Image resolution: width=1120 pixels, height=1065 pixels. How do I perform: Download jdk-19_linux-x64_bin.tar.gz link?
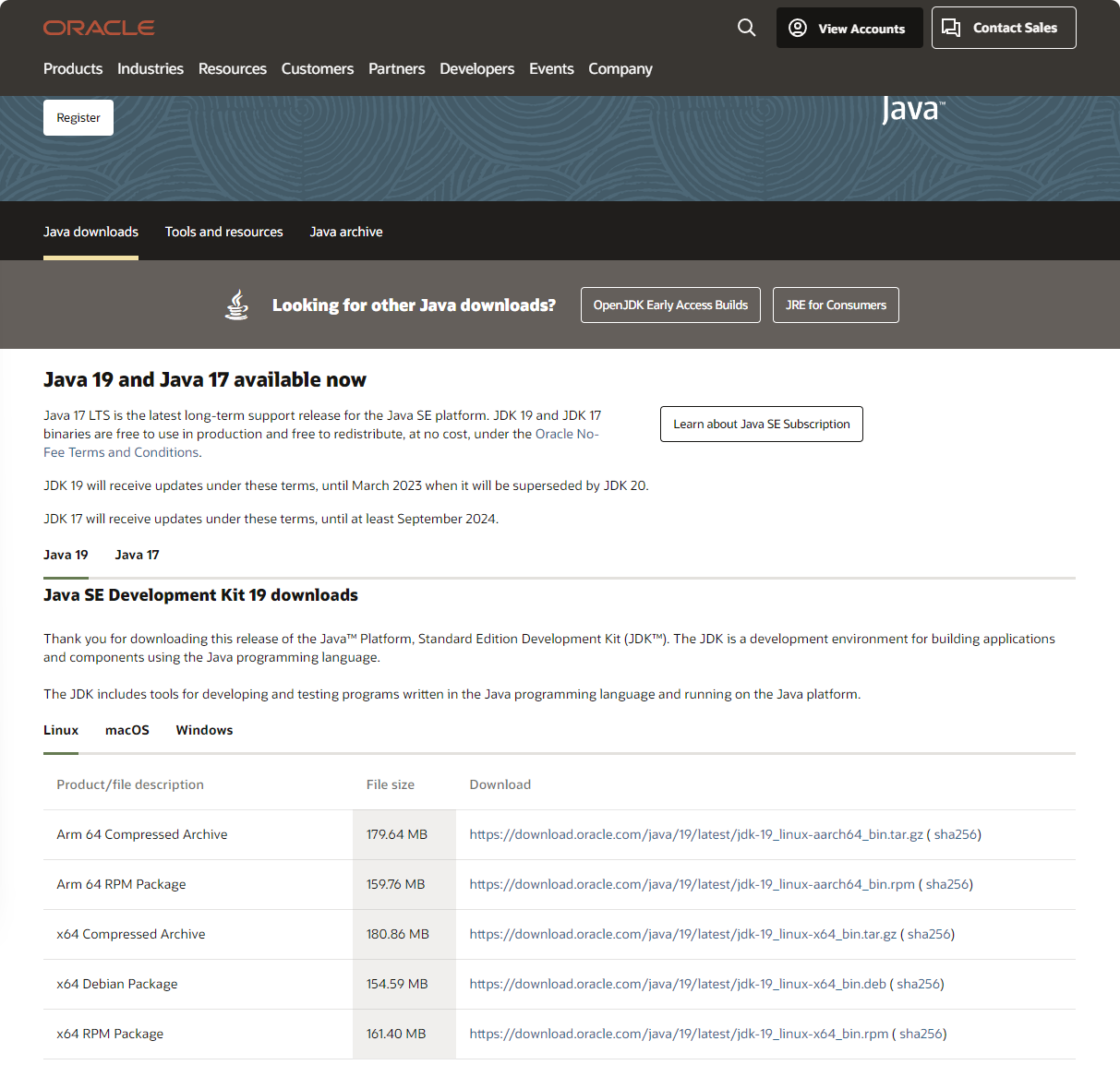tap(683, 934)
